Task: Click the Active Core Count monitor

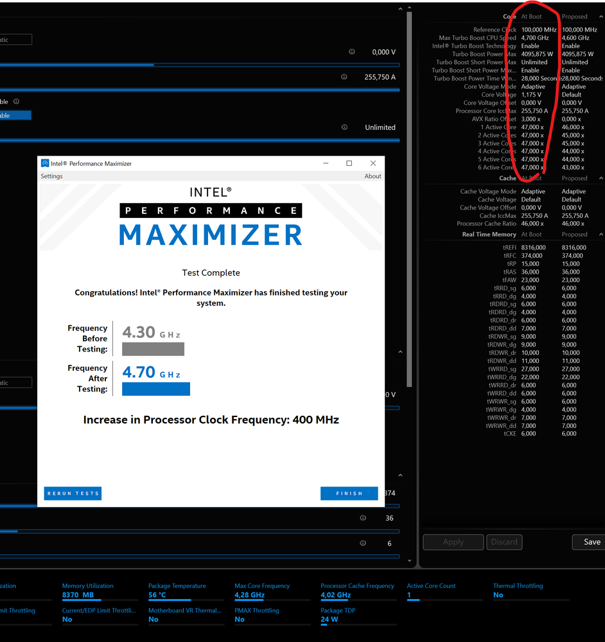Action: point(444,591)
